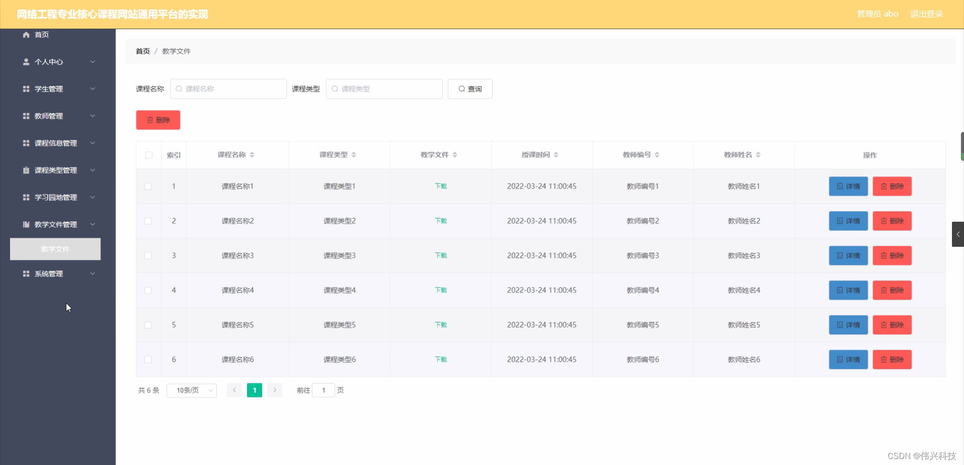
Task: Click the 学生管理 grid icon
Action: coord(26,89)
